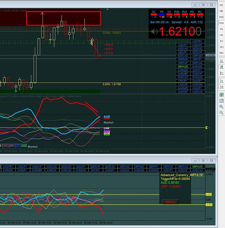Click GBPJPY in the upper chart pair list
This screenshot has width=225, height=228.
(x=197, y=59)
